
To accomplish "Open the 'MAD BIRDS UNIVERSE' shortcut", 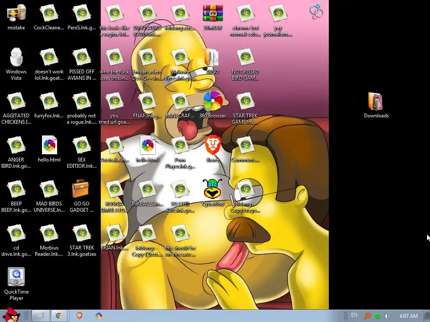I will [x=49, y=196].
